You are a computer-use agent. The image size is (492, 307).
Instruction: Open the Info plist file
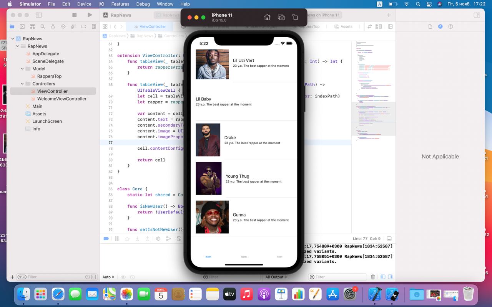[x=36, y=129]
